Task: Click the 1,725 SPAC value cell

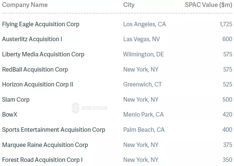Action: [x=226, y=24]
